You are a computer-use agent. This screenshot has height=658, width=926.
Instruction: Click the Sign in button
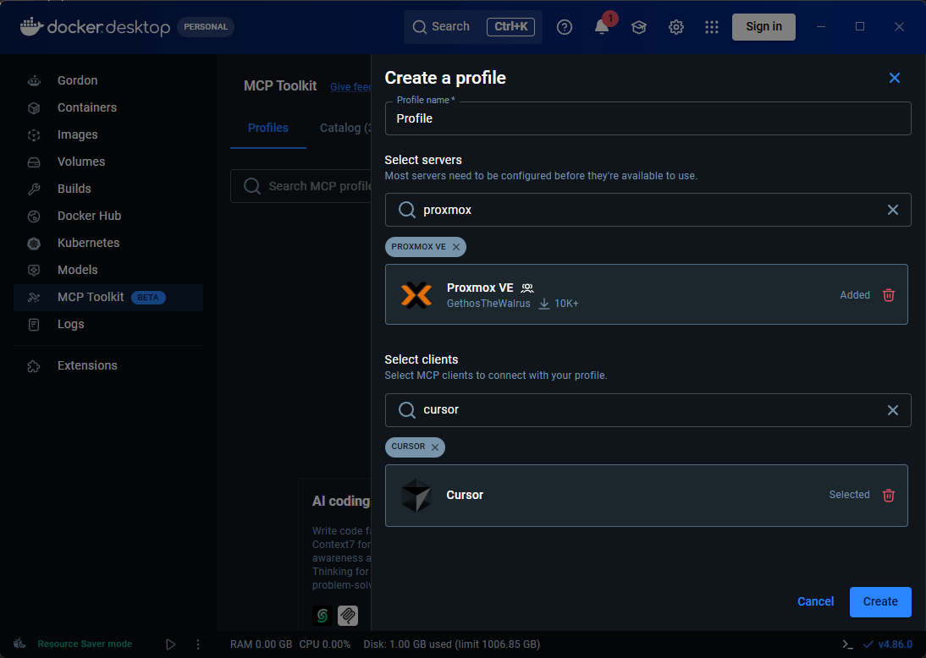click(763, 26)
